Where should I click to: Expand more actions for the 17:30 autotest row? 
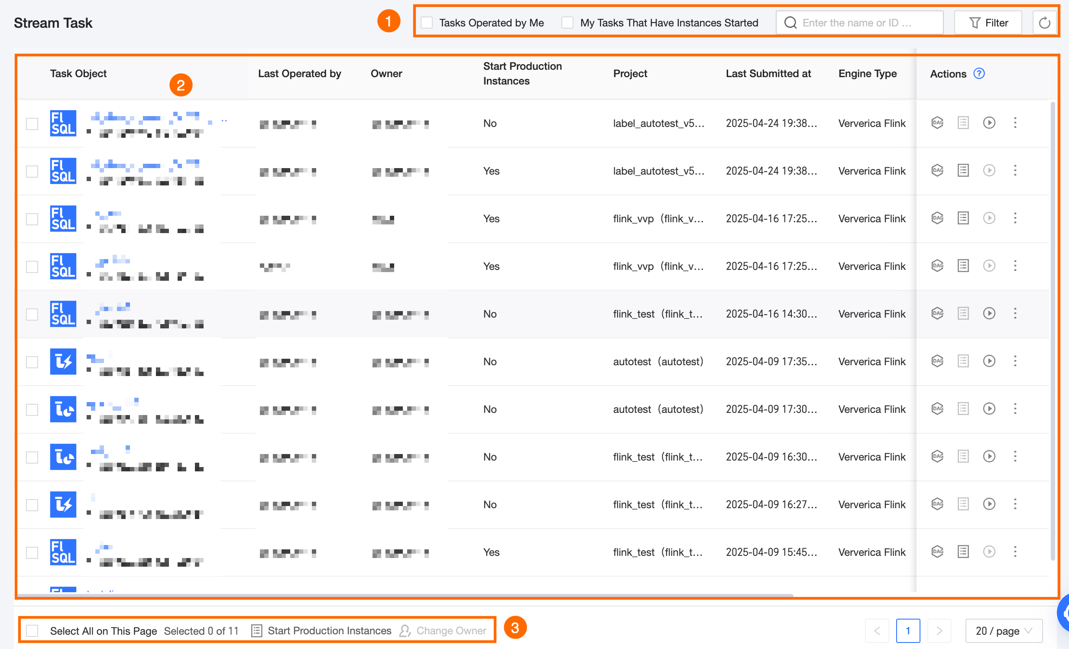tap(1015, 409)
